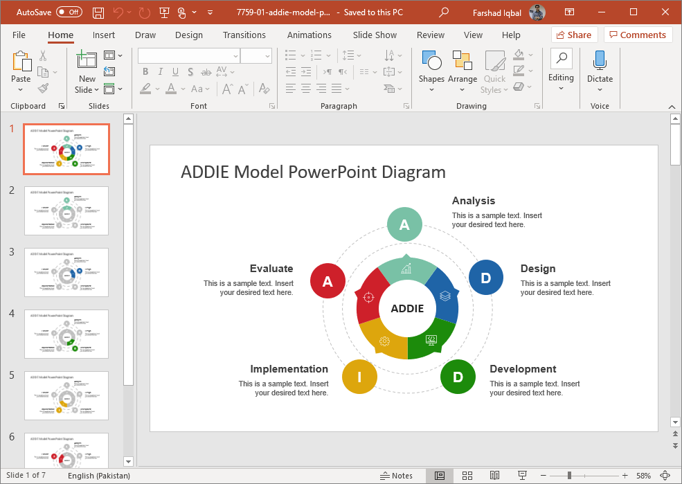Switch to Slide Sorter view
Screen dimensions: 682x484
tap(467, 476)
